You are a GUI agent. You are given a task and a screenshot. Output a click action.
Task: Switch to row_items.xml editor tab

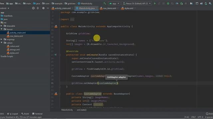109,8
